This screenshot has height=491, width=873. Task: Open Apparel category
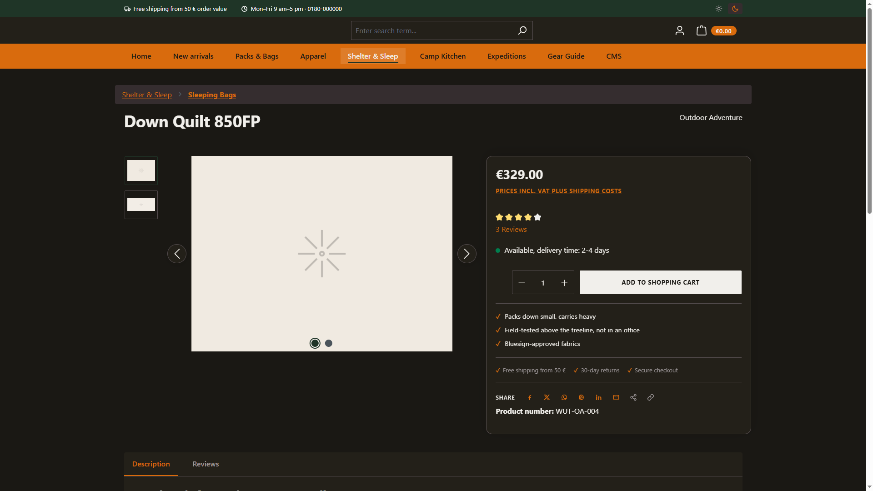(313, 56)
